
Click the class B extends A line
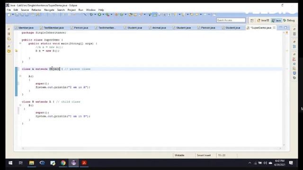(x=51, y=102)
